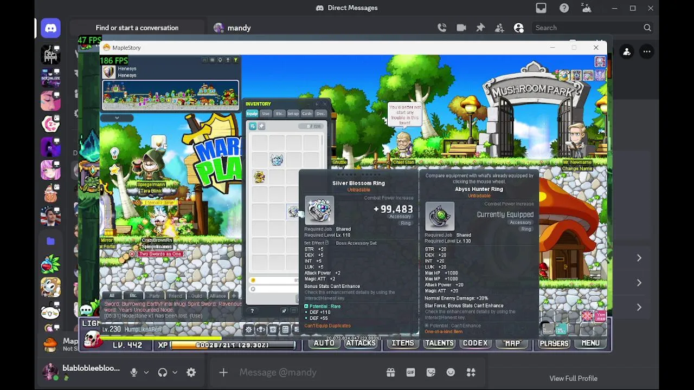The image size is (694, 390).
Task: Expand the third right panel chevron
Action: 639,308
